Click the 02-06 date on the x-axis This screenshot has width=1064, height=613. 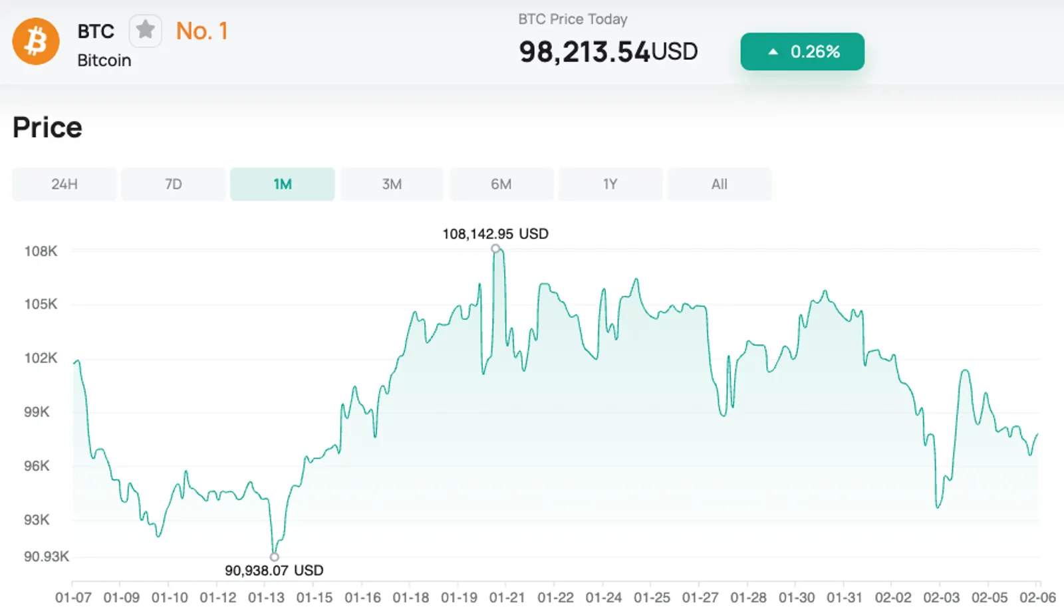(x=1038, y=598)
